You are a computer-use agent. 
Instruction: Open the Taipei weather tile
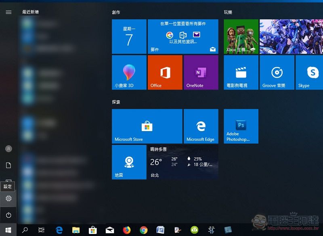[182, 162]
